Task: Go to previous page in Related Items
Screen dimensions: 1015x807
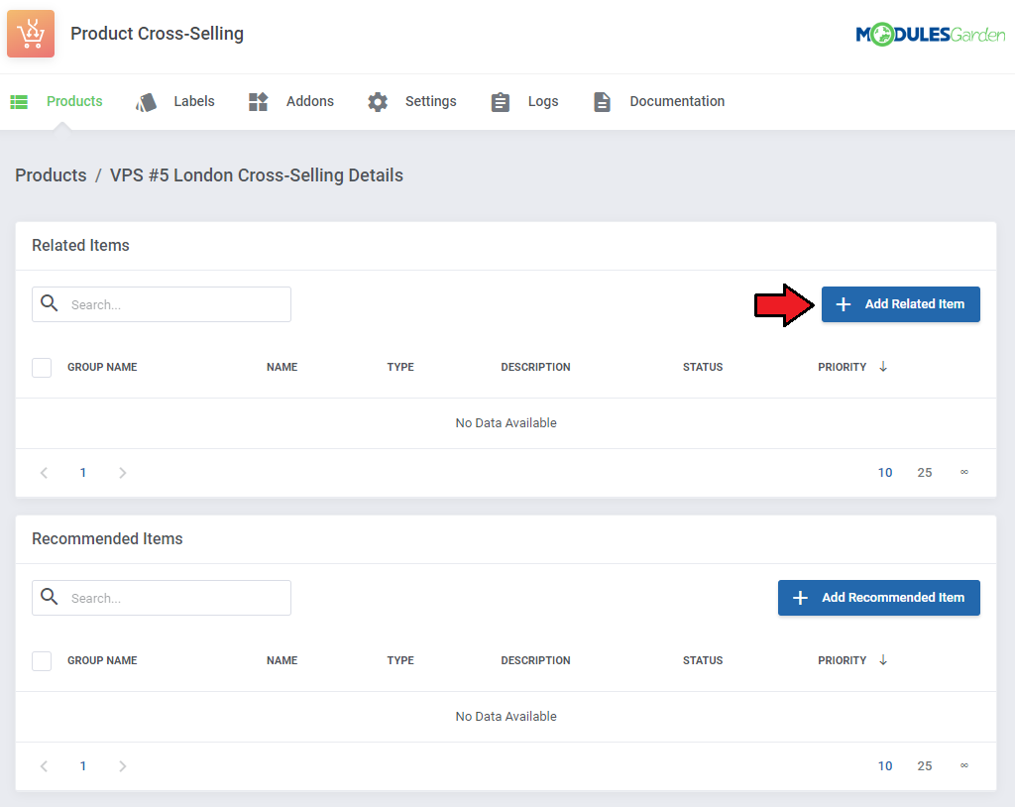Action: tap(44, 473)
